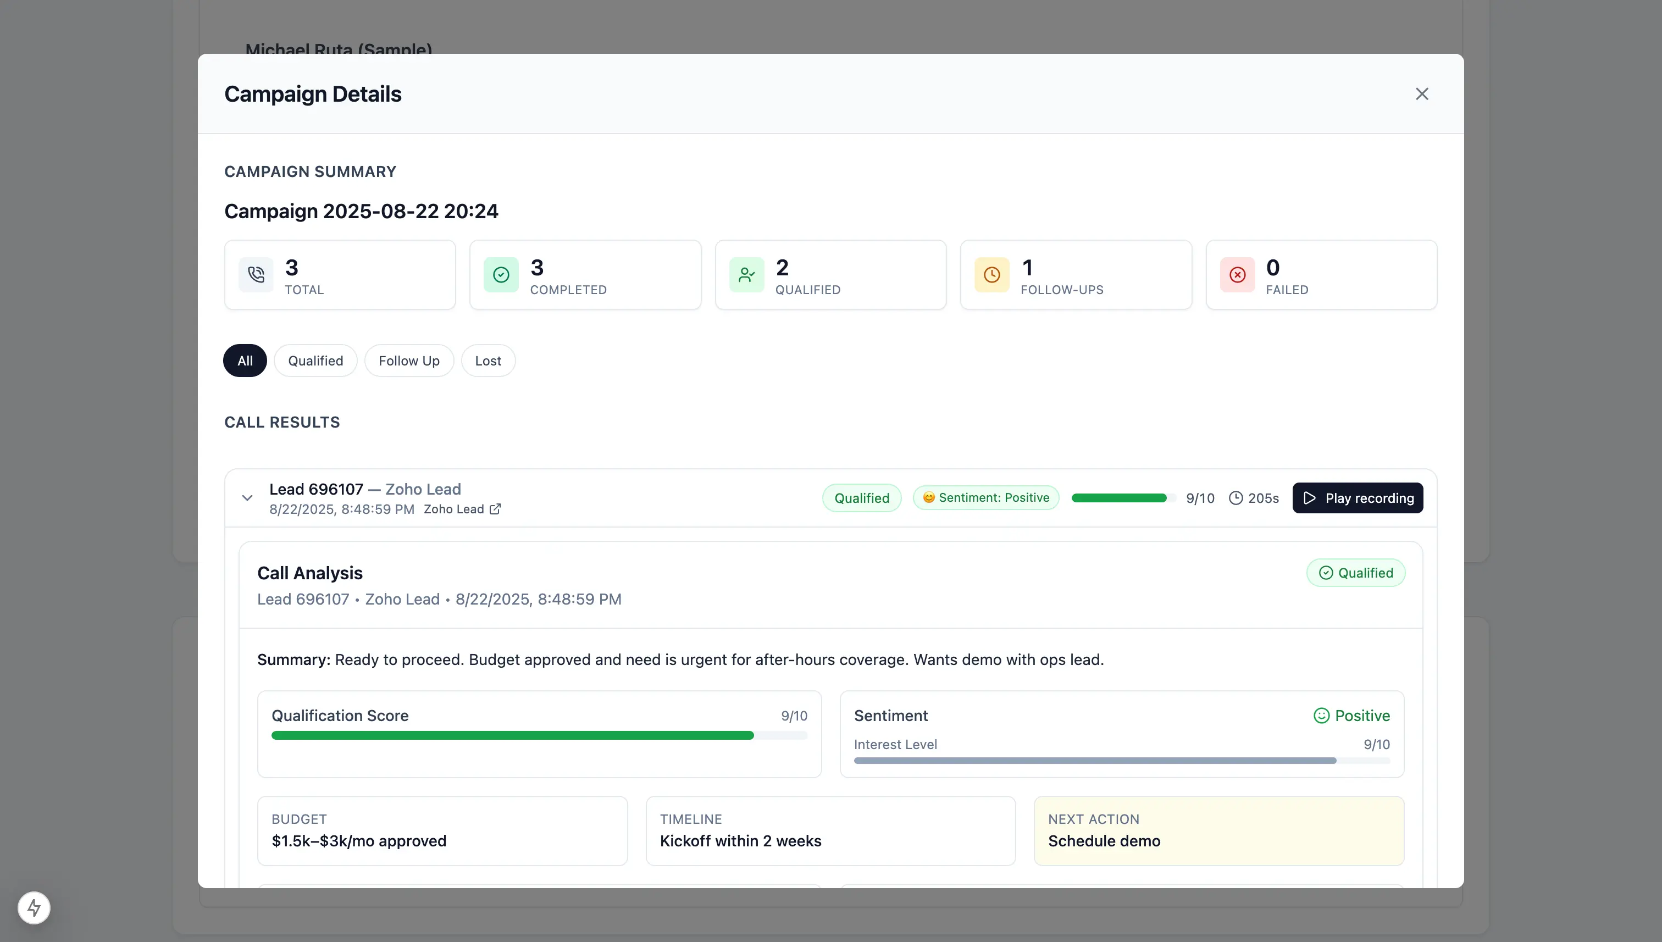
Task: Click the Schedule demo next action card
Action: click(1218, 831)
